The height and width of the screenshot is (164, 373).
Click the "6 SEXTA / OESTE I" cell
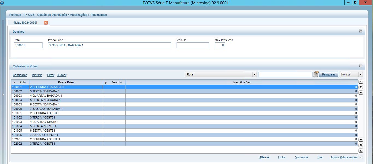pos(66,130)
